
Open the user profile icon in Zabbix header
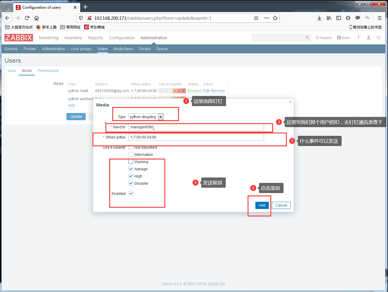[x=369, y=37]
